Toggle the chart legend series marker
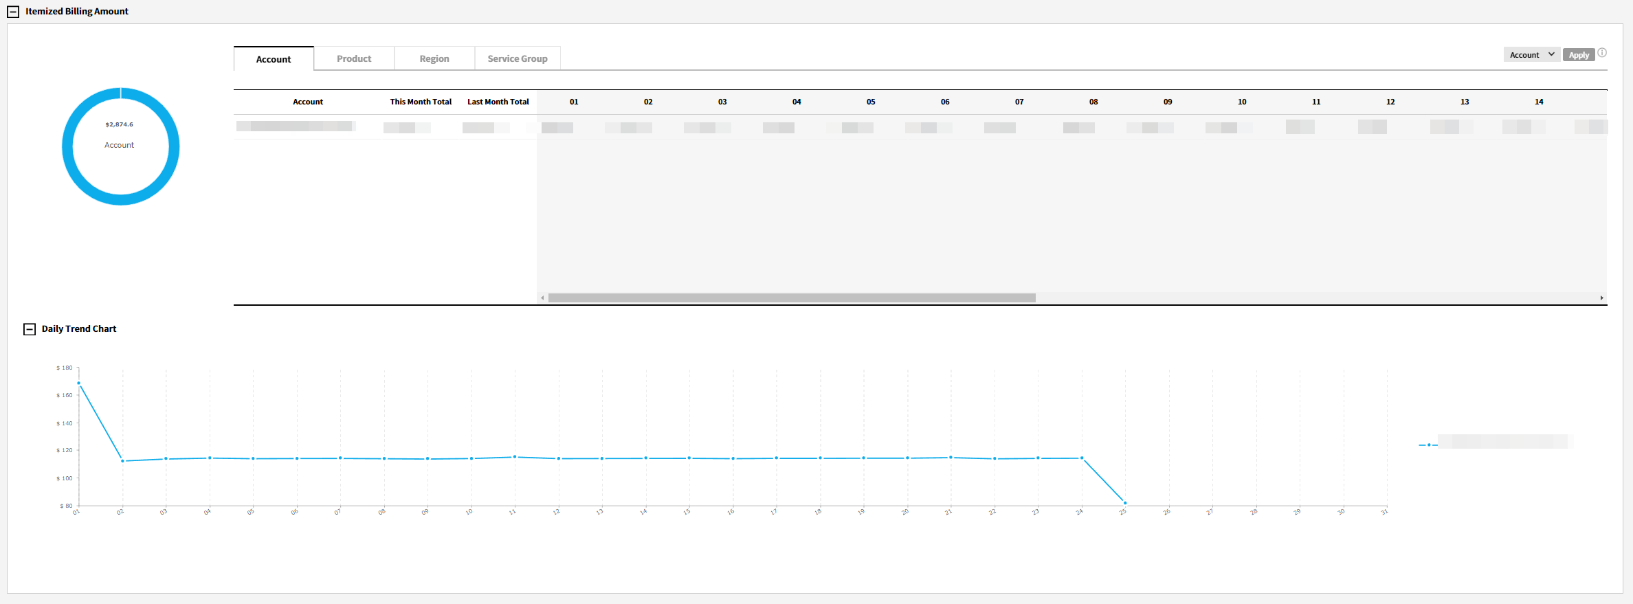Viewport: 1633px width, 604px height. [1428, 445]
